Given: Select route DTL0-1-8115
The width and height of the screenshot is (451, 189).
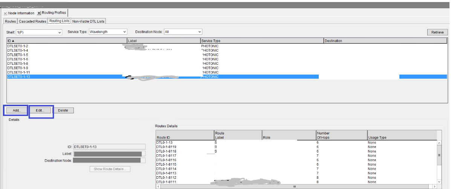Looking at the screenshot, I should tap(296, 164).
